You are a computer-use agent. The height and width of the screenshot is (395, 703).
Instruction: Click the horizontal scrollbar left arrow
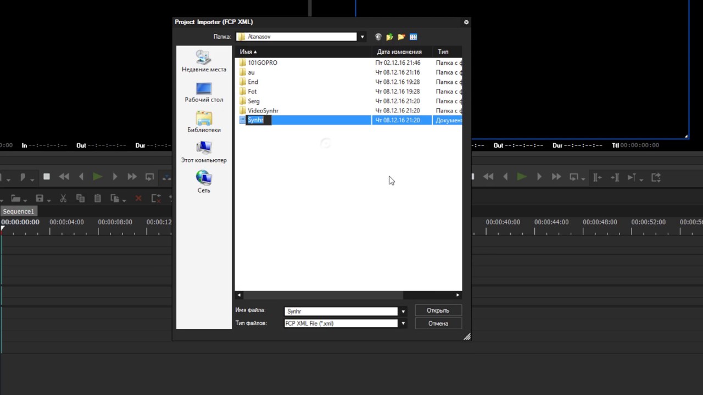coord(239,295)
